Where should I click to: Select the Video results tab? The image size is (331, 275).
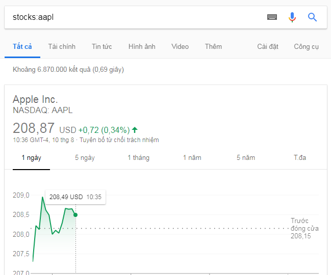180,46
